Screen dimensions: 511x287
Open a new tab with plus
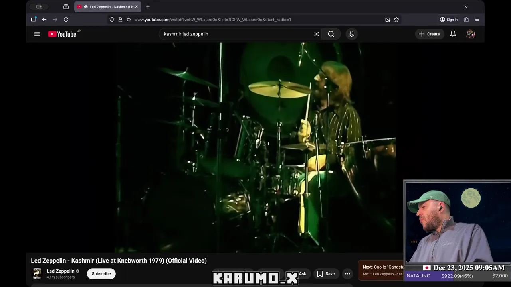[x=148, y=7]
